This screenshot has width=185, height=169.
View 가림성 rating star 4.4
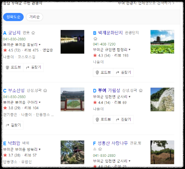click(x=95, y=102)
